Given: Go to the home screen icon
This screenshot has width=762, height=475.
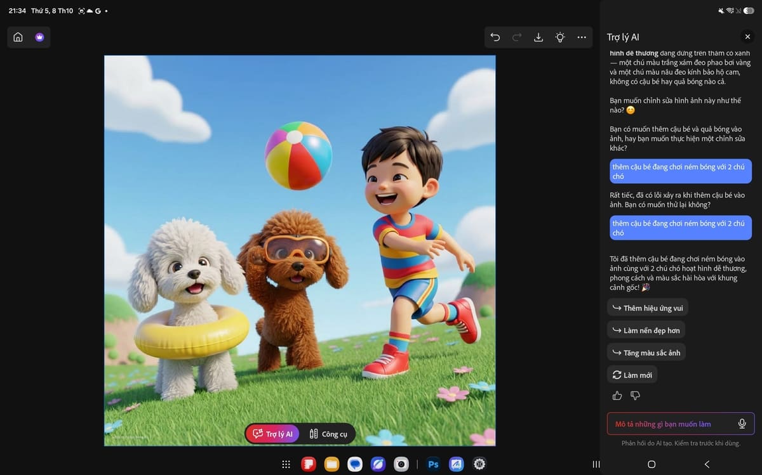Looking at the screenshot, I should (18, 37).
